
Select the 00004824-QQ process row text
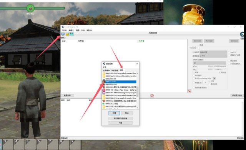111,84
